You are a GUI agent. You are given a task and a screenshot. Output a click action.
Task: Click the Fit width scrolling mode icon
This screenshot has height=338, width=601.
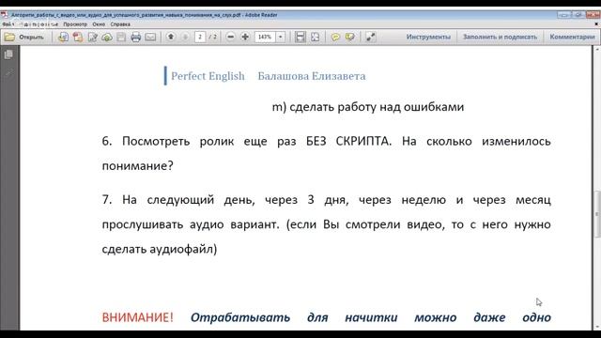(x=300, y=37)
